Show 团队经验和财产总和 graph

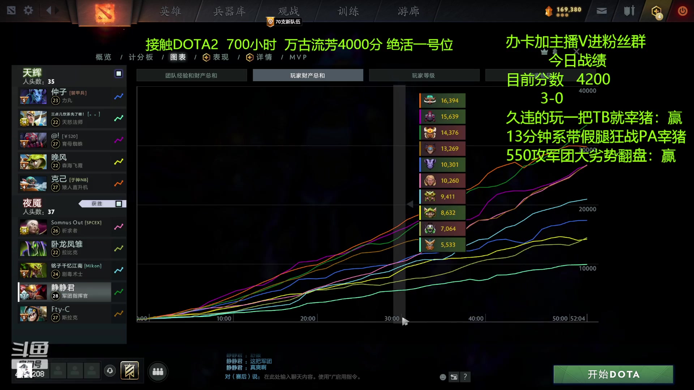(192, 75)
